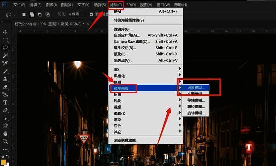Select the Eraser tool
The image size is (276, 166).
point(5,87)
